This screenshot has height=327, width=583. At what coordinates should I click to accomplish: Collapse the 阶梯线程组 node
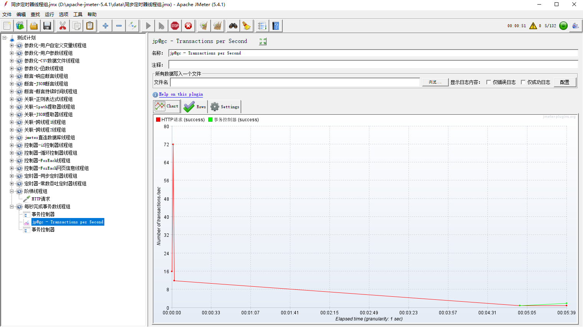pyautogui.click(x=12, y=191)
